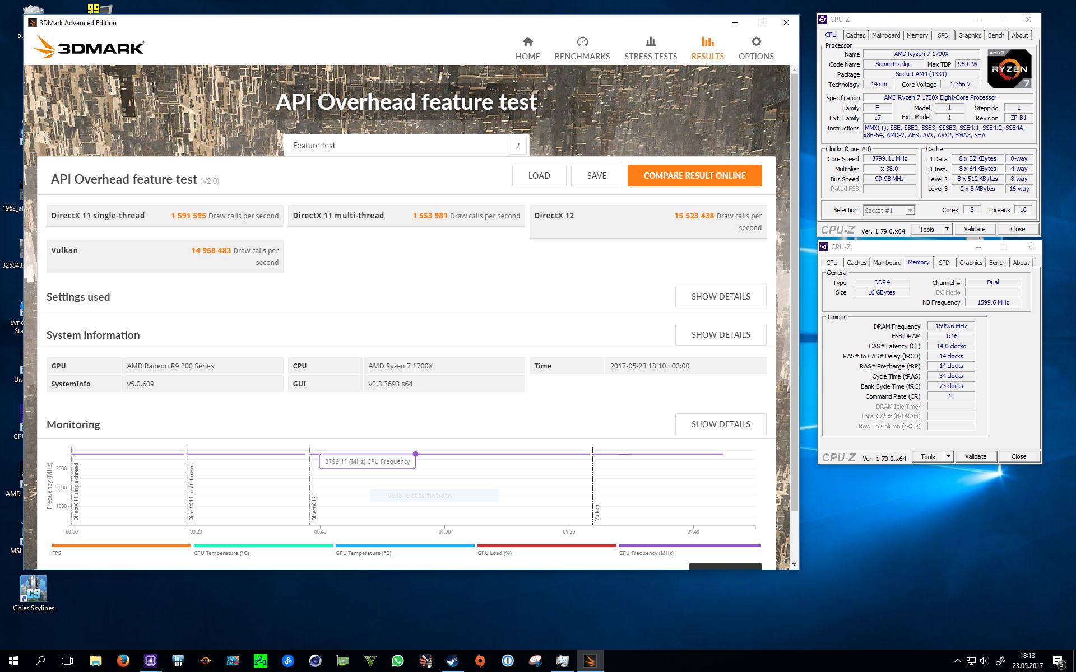The height and width of the screenshot is (672, 1076).
Task: Launch Firefox from the taskbar
Action: 123,661
